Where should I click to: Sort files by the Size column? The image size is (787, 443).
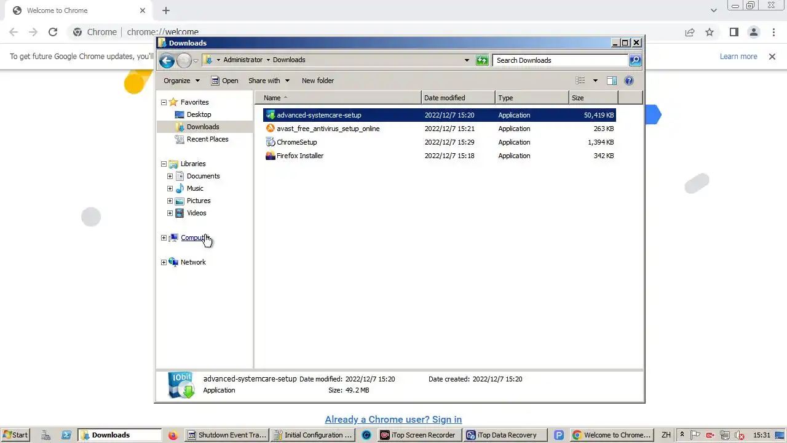click(593, 98)
